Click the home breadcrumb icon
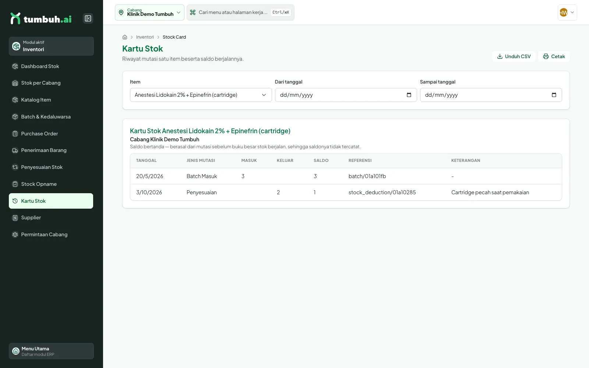The height and width of the screenshot is (368, 589). [125, 37]
